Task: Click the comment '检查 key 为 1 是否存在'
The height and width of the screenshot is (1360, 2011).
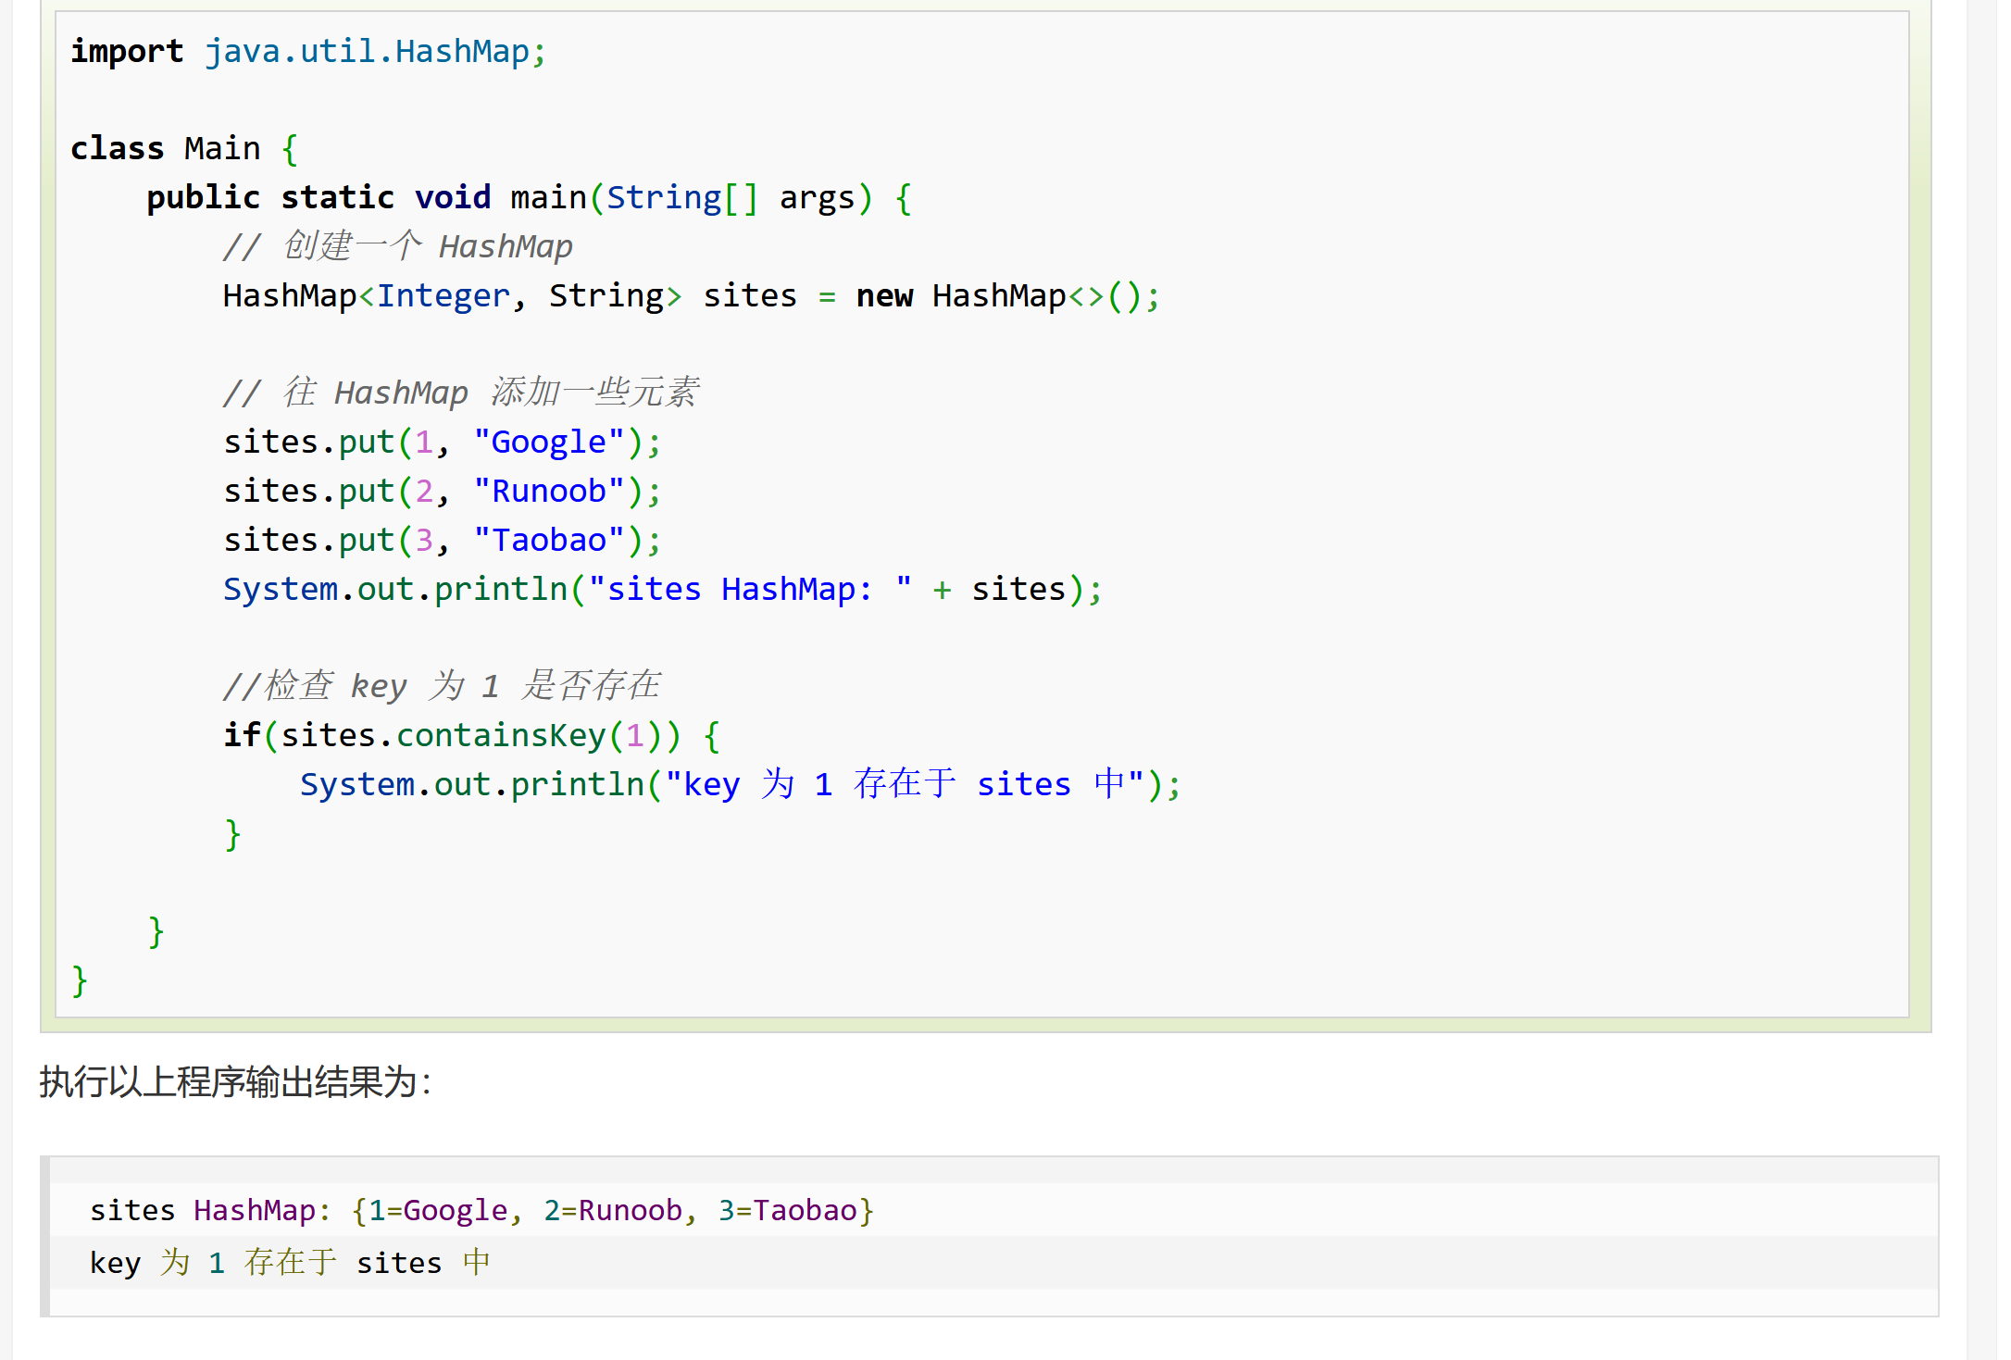Action: [x=443, y=686]
